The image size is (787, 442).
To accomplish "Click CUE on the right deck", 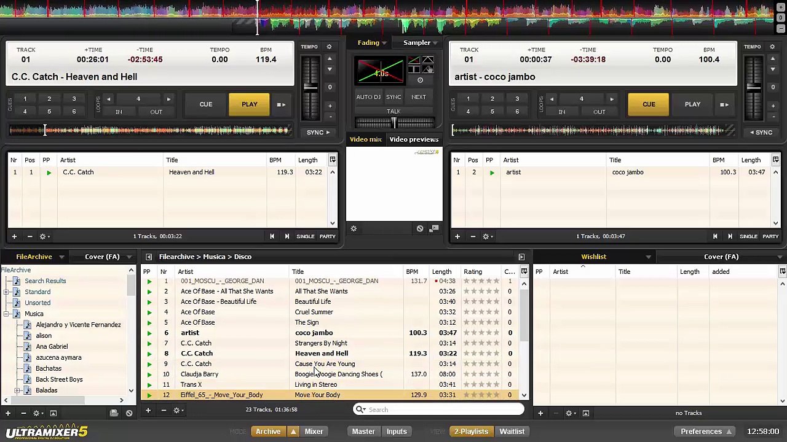I will point(649,104).
